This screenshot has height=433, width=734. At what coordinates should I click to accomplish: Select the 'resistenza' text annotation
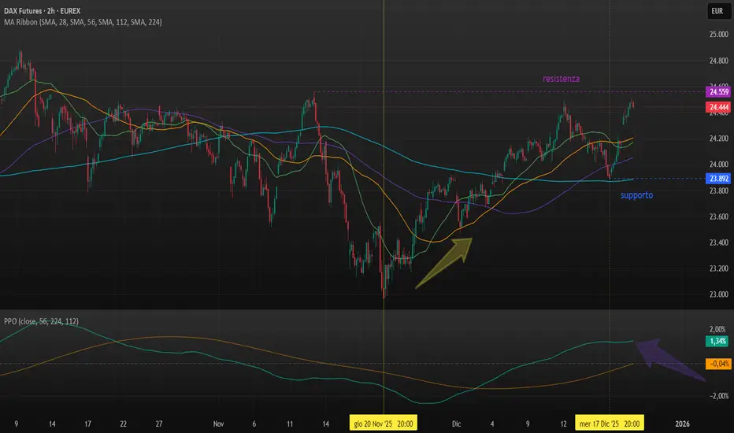[x=562, y=79]
